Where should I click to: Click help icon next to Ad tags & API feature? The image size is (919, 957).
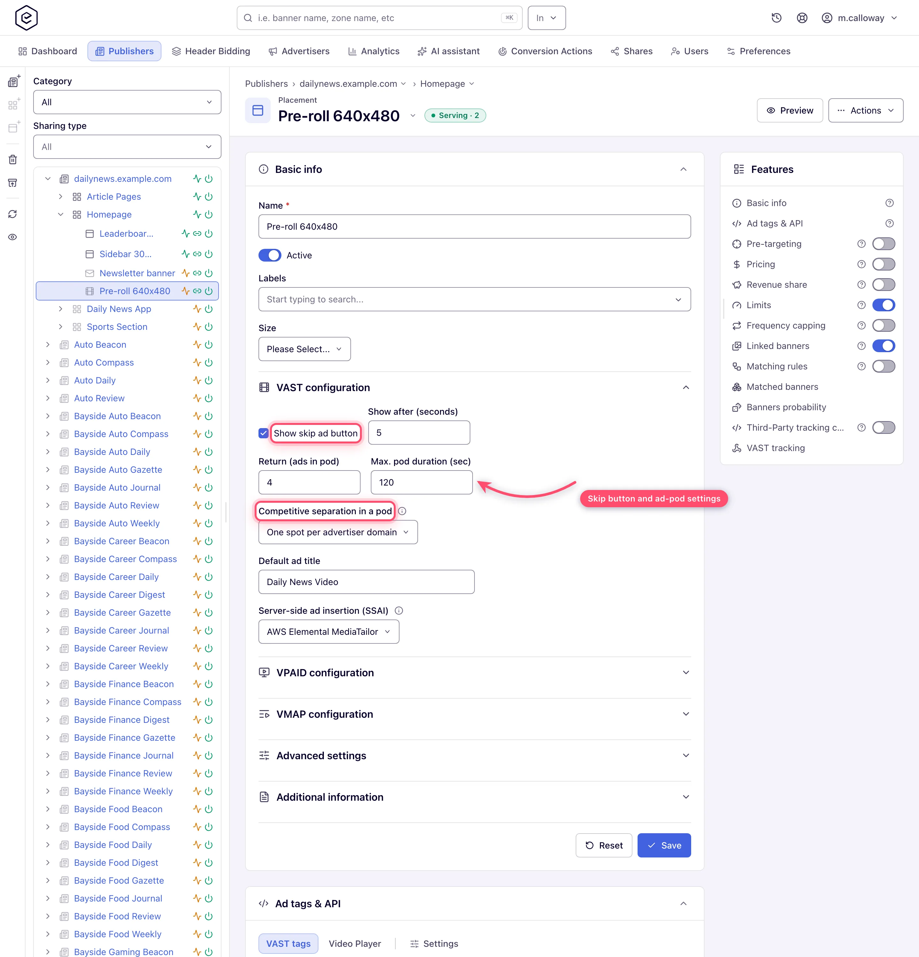point(890,223)
